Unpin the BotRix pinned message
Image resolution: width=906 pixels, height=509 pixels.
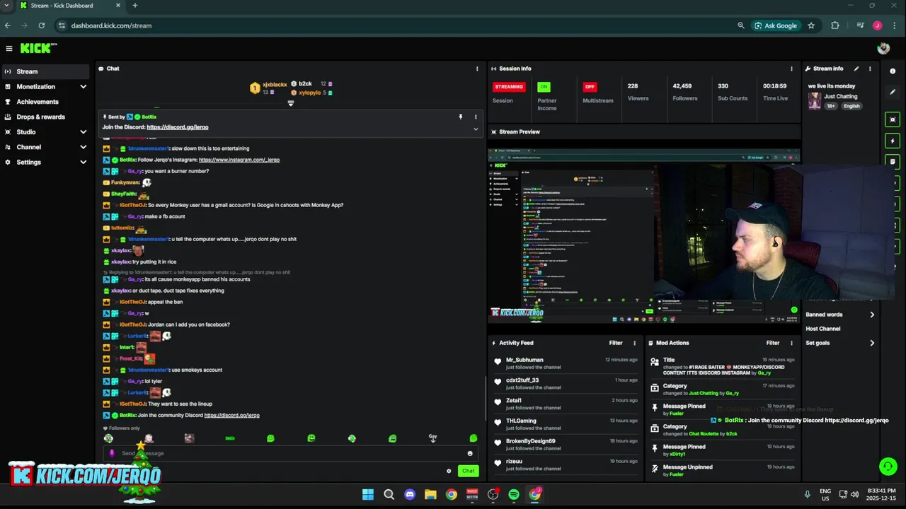460,117
